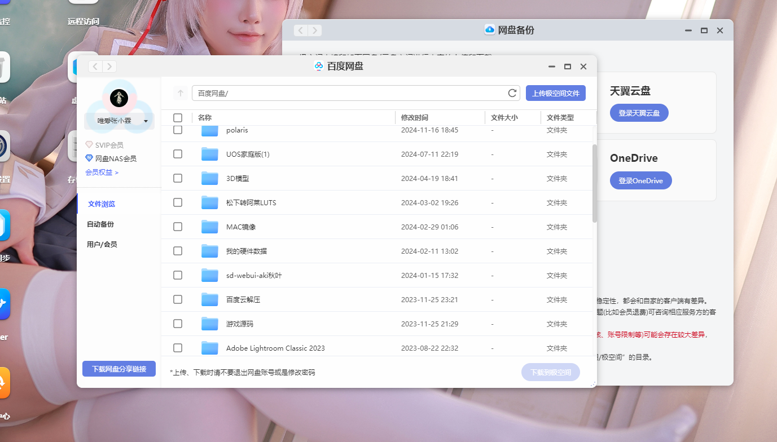
Task: Sort by the 文件大小 column header
Action: click(504, 118)
